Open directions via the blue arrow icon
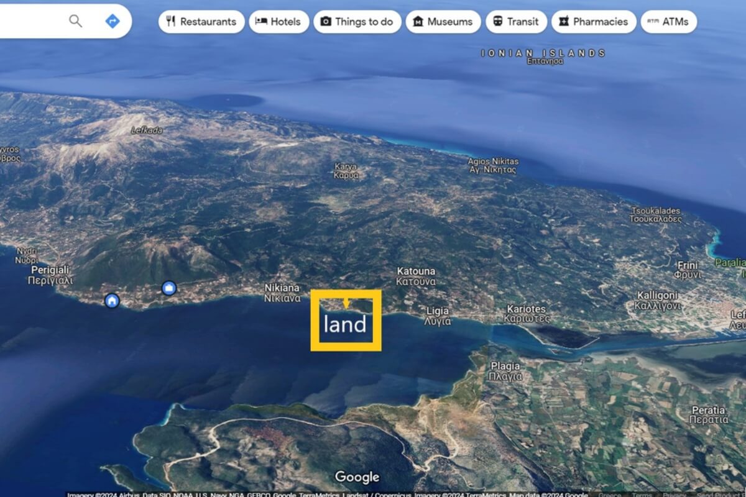This screenshot has width=746, height=497. pyautogui.click(x=113, y=21)
